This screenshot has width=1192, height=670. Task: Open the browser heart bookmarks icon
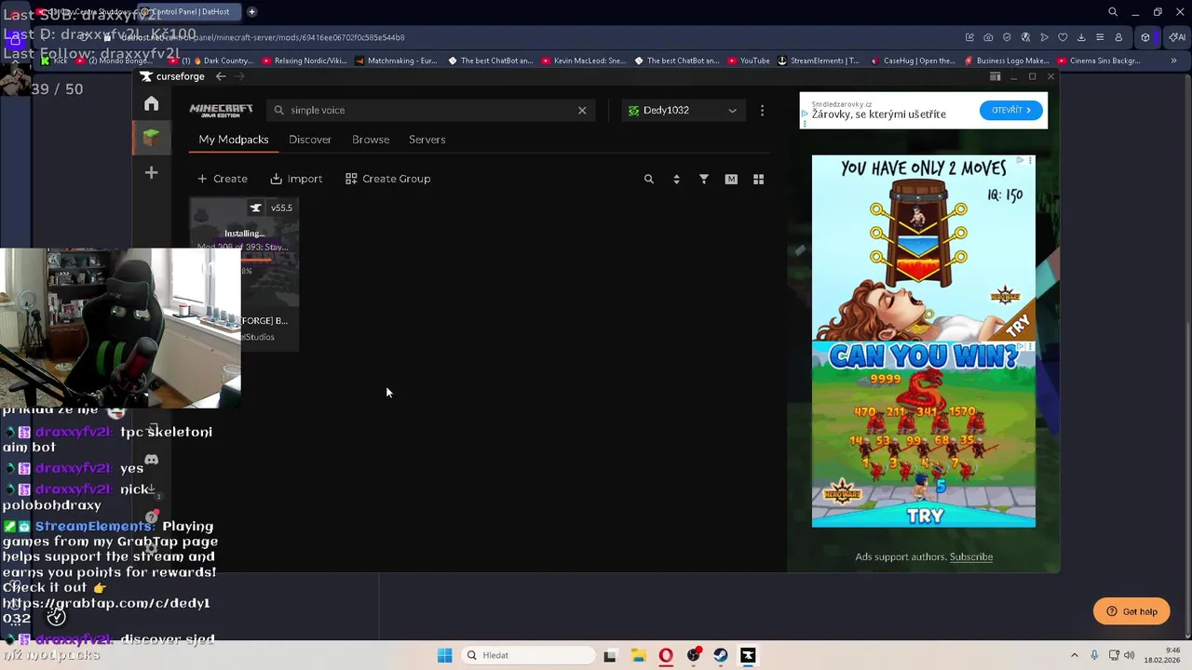coord(1063,37)
